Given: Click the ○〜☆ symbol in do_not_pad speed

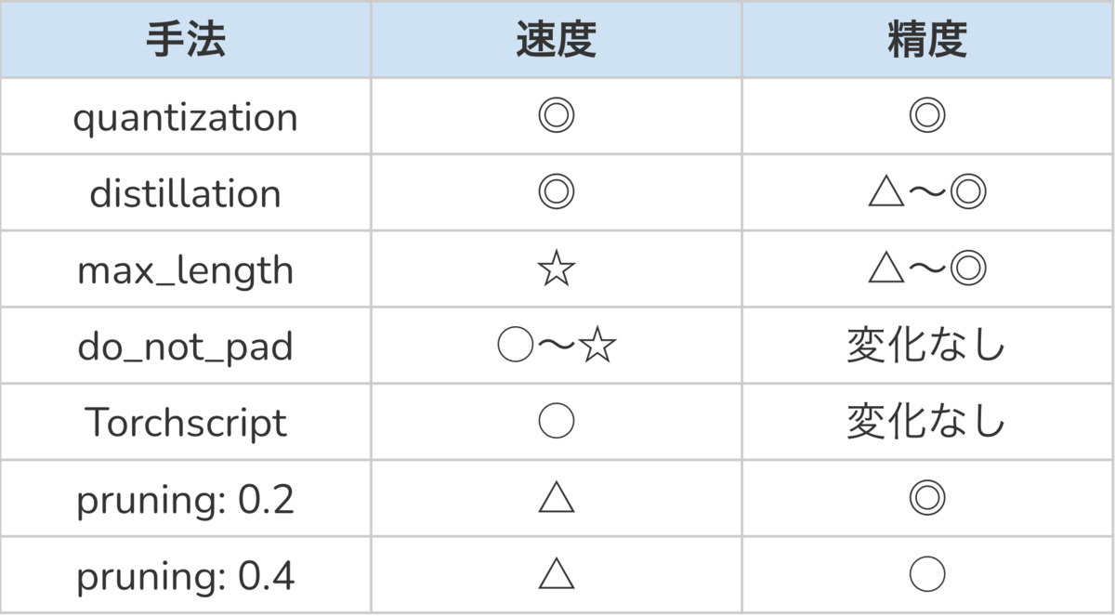Looking at the screenshot, I should tap(556, 346).
